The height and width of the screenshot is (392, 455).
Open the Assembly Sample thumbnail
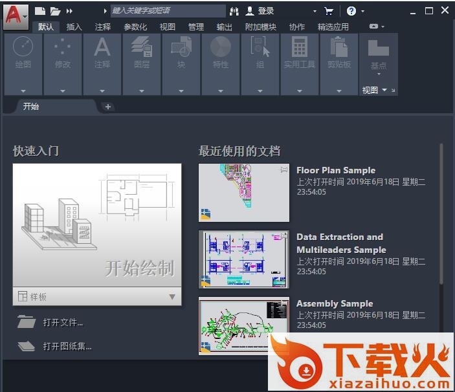pyautogui.click(x=243, y=325)
